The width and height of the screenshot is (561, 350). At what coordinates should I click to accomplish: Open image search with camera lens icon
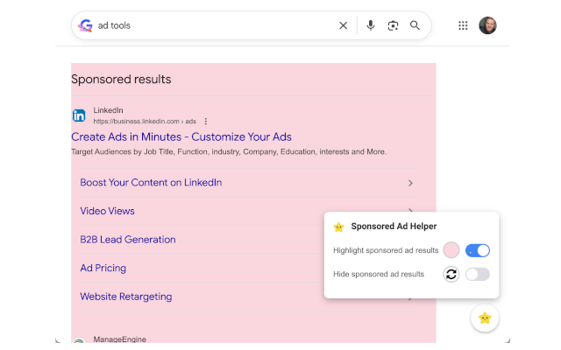pos(393,25)
